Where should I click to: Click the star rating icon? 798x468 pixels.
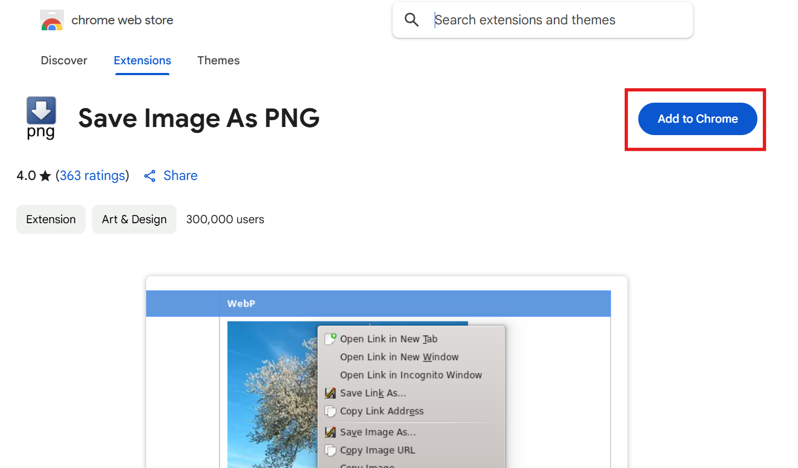(45, 176)
